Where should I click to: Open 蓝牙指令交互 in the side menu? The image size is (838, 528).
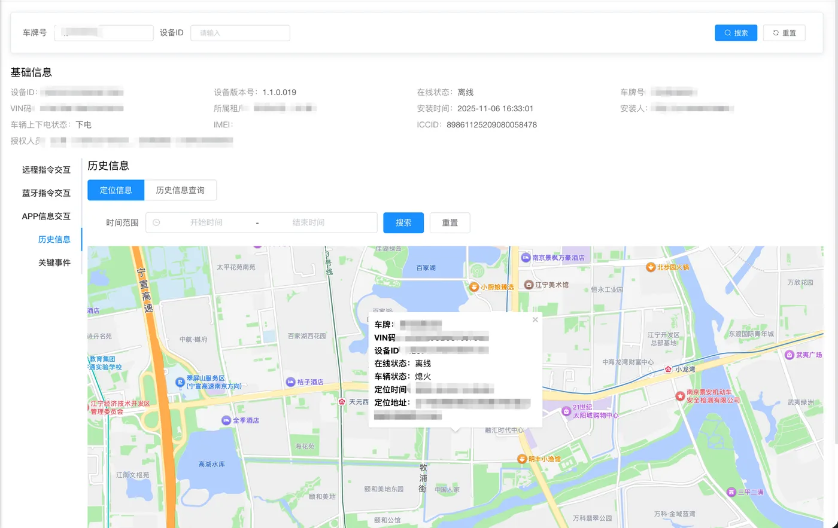(46, 193)
